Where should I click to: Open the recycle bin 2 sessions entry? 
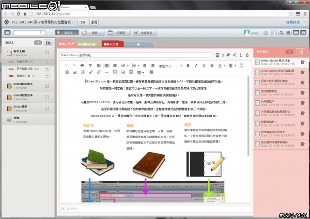point(28,120)
